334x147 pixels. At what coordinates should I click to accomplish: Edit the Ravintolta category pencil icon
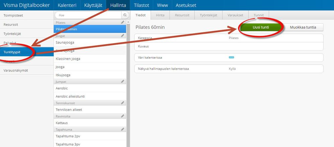122,116
